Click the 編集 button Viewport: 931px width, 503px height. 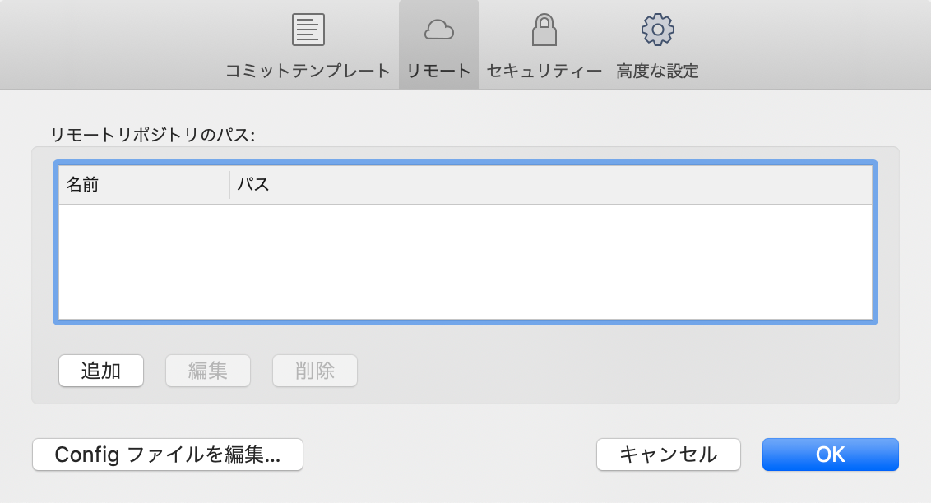point(208,371)
